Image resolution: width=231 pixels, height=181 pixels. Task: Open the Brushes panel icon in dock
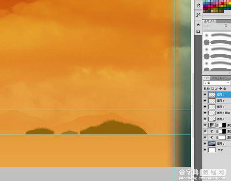pos(198,6)
